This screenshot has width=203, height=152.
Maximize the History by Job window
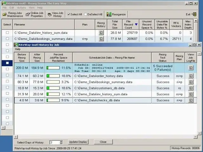(194, 45)
